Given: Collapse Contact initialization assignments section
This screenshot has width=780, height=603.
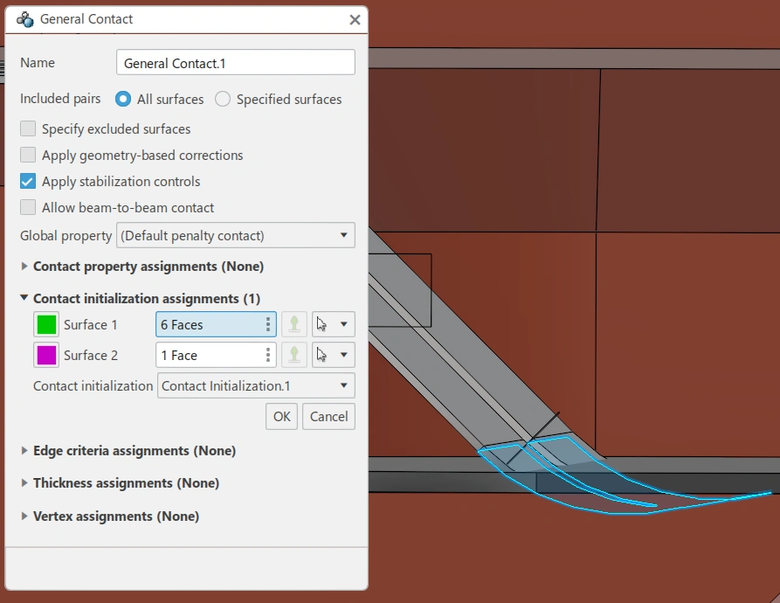Looking at the screenshot, I should 24,298.
